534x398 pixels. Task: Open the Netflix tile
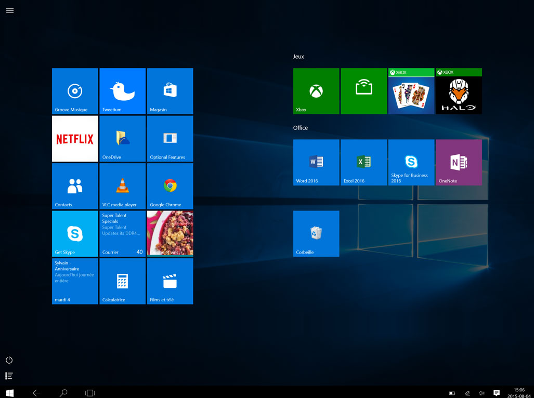point(75,139)
